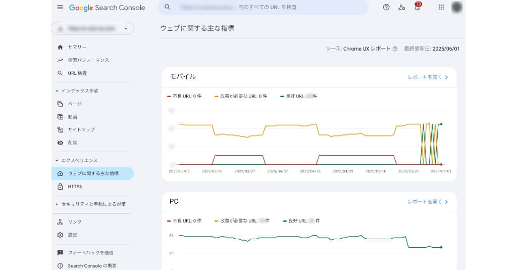Toggle PC 改善が必要な URL legend
Viewport: 517px width, 270px height.
coord(242,221)
